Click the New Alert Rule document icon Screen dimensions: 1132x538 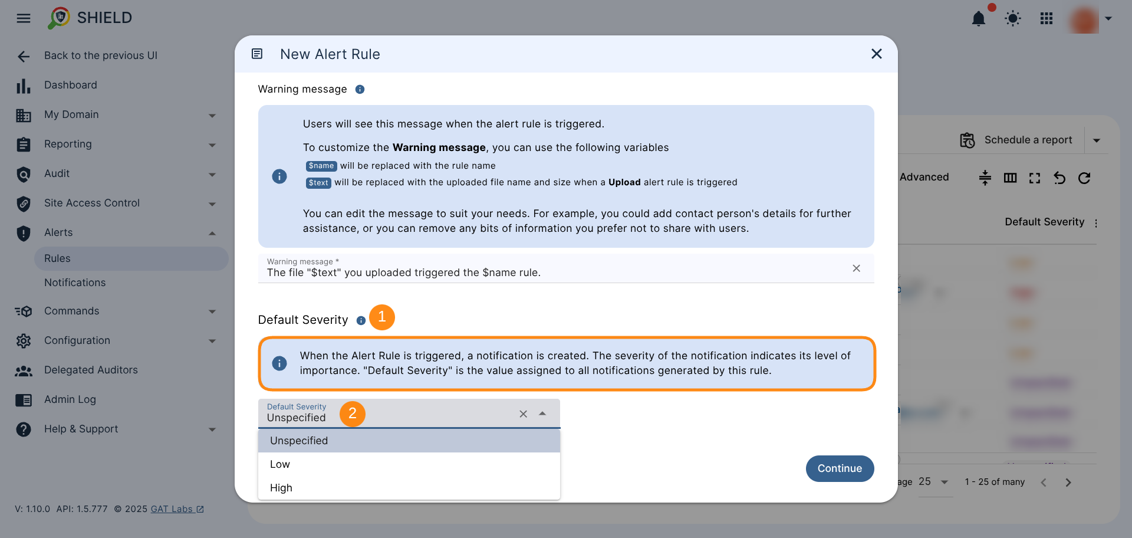(x=257, y=54)
